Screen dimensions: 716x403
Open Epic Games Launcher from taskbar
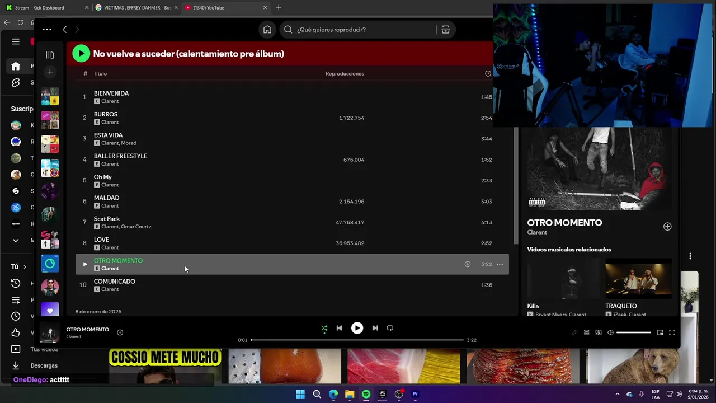click(383, 394)
